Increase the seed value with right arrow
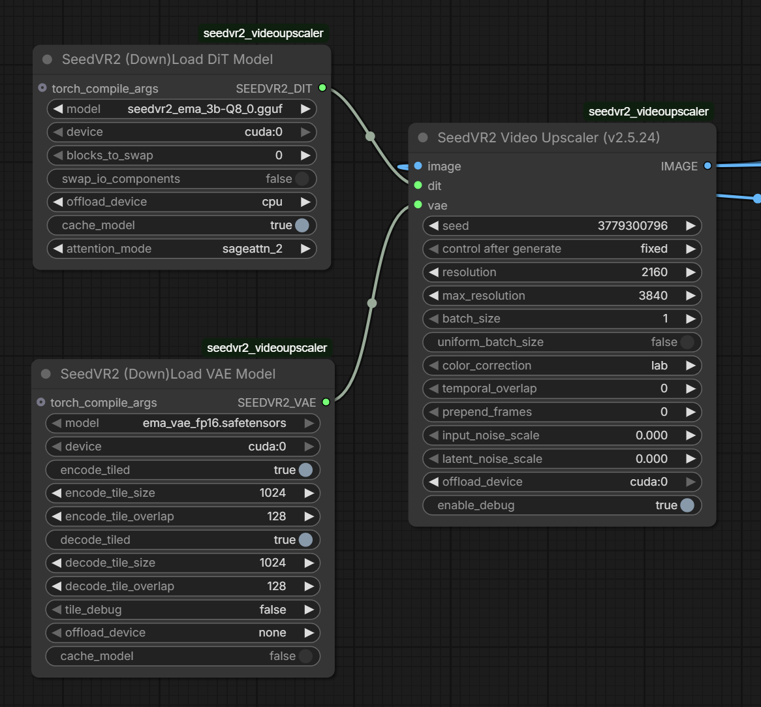The image size is (761, 707). point(690,226)
